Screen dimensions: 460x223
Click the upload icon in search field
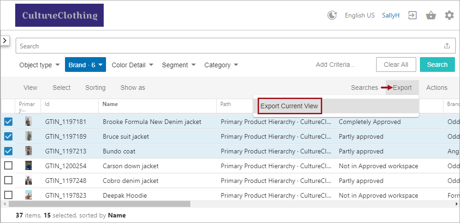447,46
